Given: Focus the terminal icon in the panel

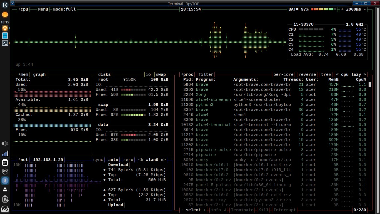Looking at the screenshot, I should coord(5,43).
